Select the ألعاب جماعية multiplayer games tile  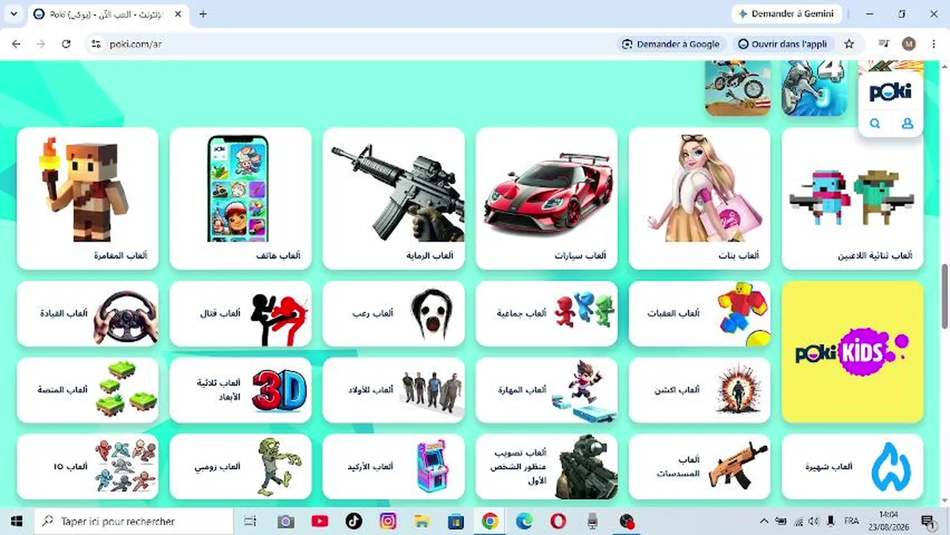point(546,314)
